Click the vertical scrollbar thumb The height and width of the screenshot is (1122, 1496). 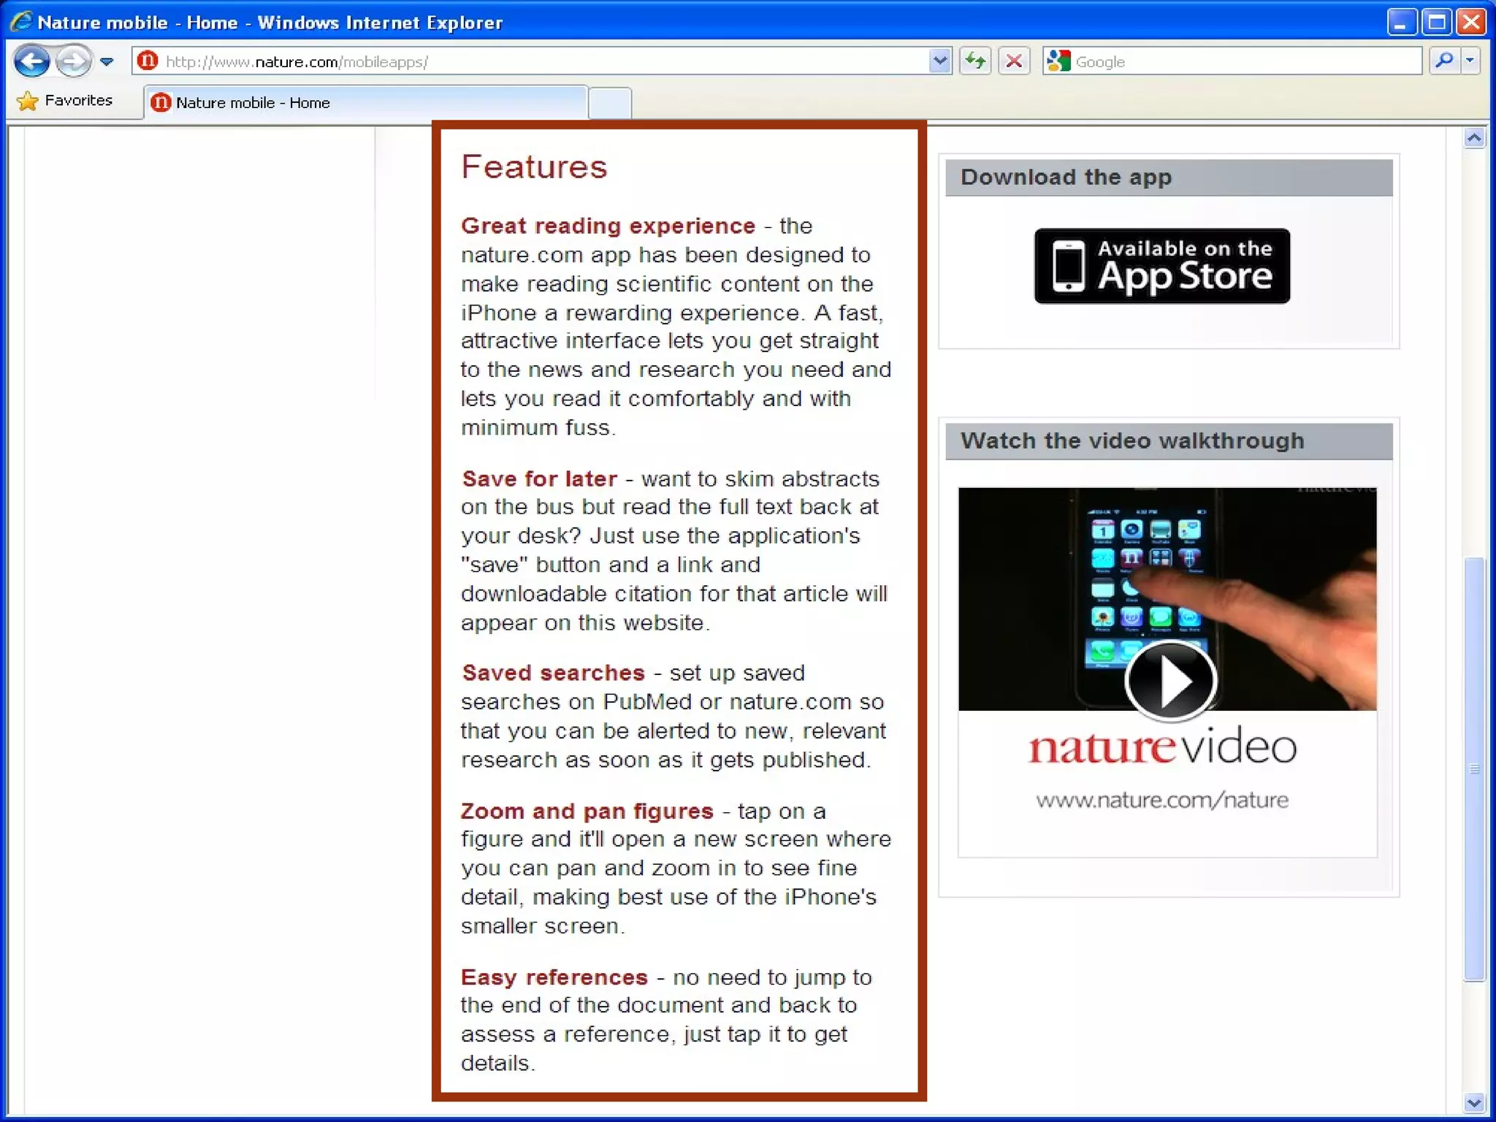[x=1474, y=768]
